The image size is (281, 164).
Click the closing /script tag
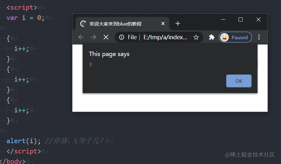coord(24,151)
